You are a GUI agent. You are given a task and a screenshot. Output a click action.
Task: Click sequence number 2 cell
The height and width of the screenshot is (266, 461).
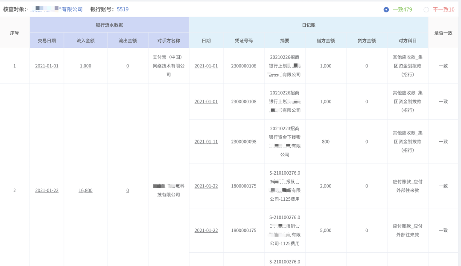coord(15,190)
